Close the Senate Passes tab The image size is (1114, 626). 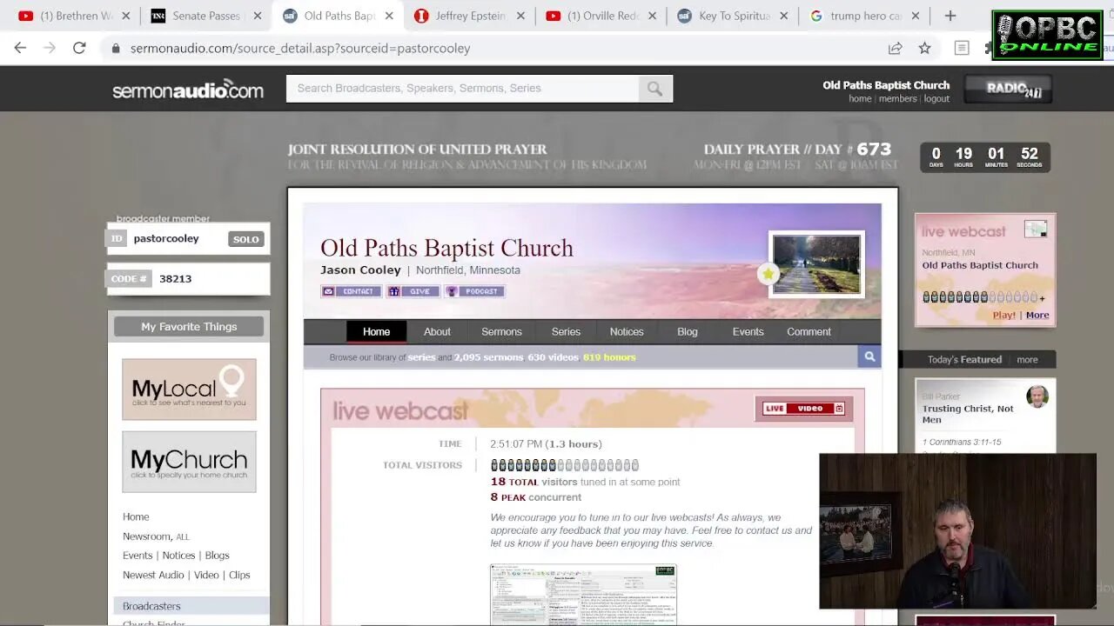click(x=257, y=16)
